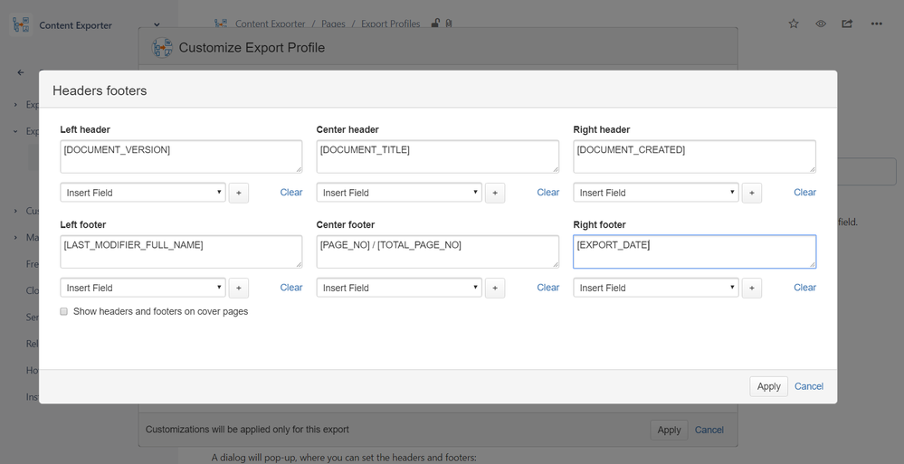The height and width of the screenshot is (464, 904).
Task: Open the more actions ellipsis menu
Action: pos(876,24)
